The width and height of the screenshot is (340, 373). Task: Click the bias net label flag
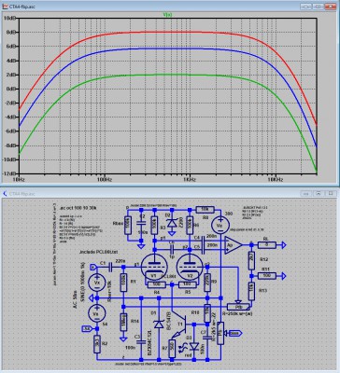tap(236, 334)
